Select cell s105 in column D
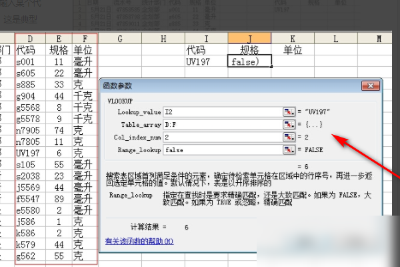The height and width of the screenshot is (267, 400). click(30, 165)
